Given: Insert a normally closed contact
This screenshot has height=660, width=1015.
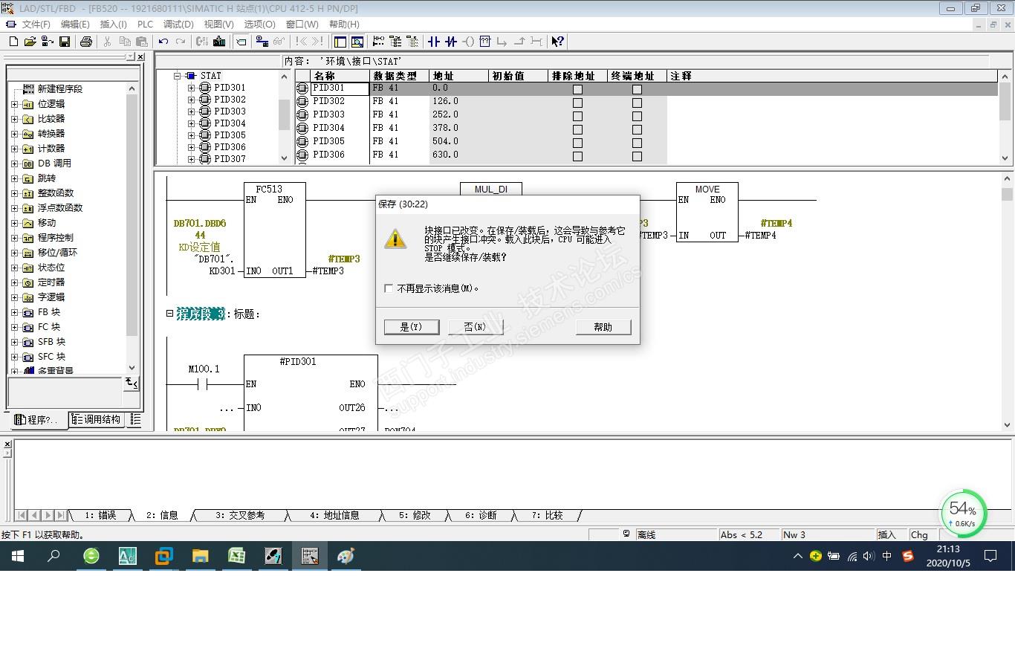Looking at the screenshot, I should [451, 42].
